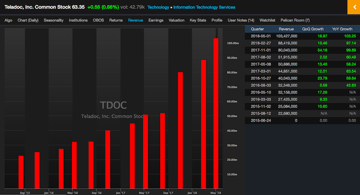Click the 50.00m axis label
The image size is (360, 195).
[232, 116]
